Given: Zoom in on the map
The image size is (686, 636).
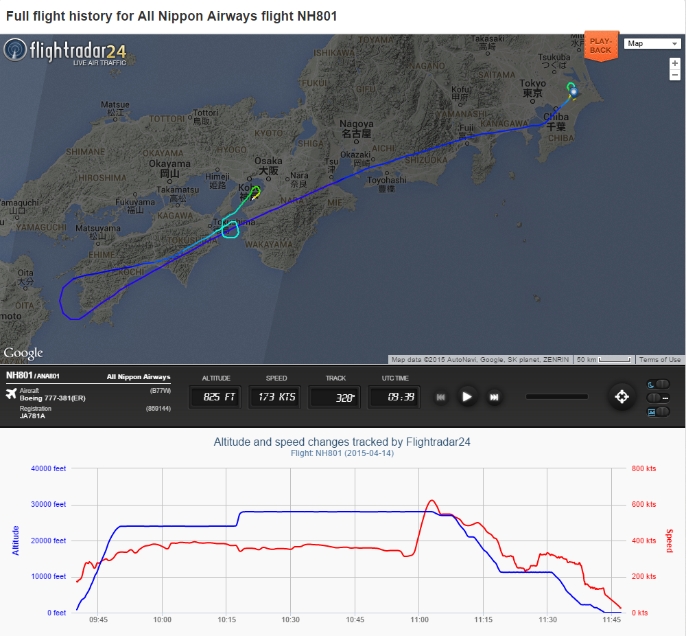Looking at the screenshot, I should [674, 63].
